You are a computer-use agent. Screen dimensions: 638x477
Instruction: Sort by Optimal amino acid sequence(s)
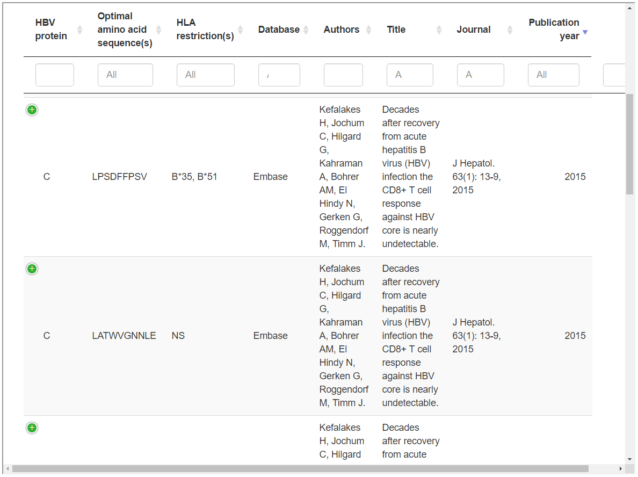click(x=158, y=30)
